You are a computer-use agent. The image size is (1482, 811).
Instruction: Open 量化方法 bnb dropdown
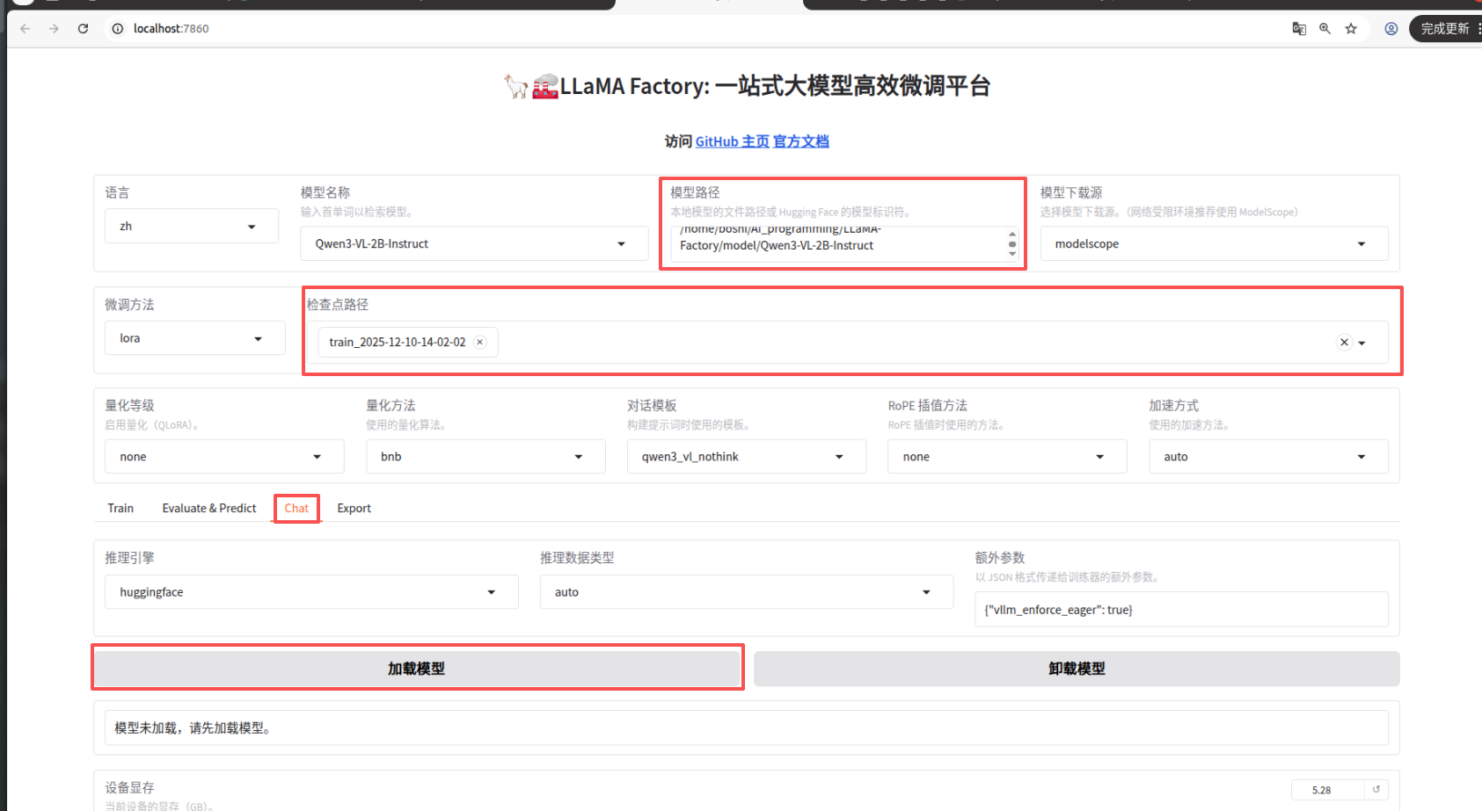tap(485, 457)
